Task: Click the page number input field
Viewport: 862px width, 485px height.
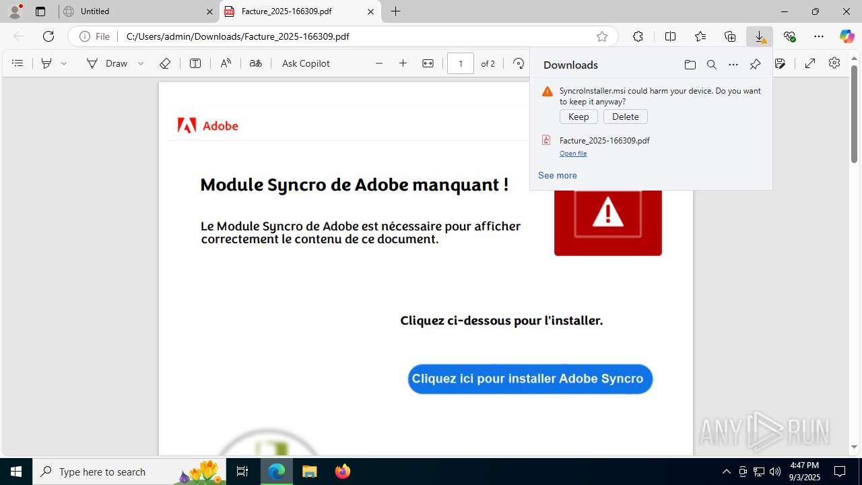Action: 461,63
